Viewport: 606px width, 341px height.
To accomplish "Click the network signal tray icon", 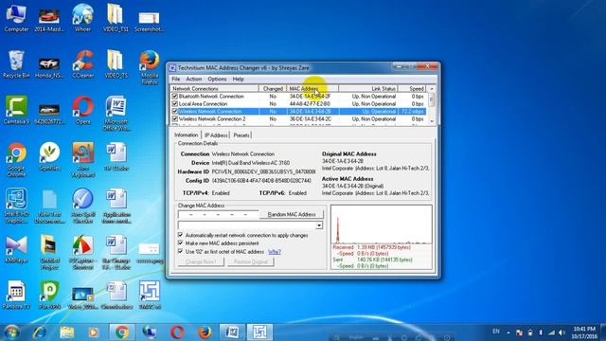I will click(551, 332).
